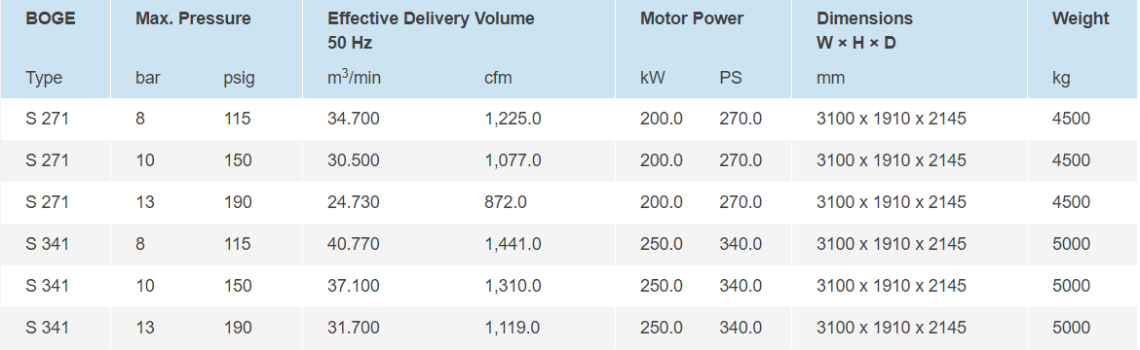Click the 34.700 m³/min value

coord(354,119)
